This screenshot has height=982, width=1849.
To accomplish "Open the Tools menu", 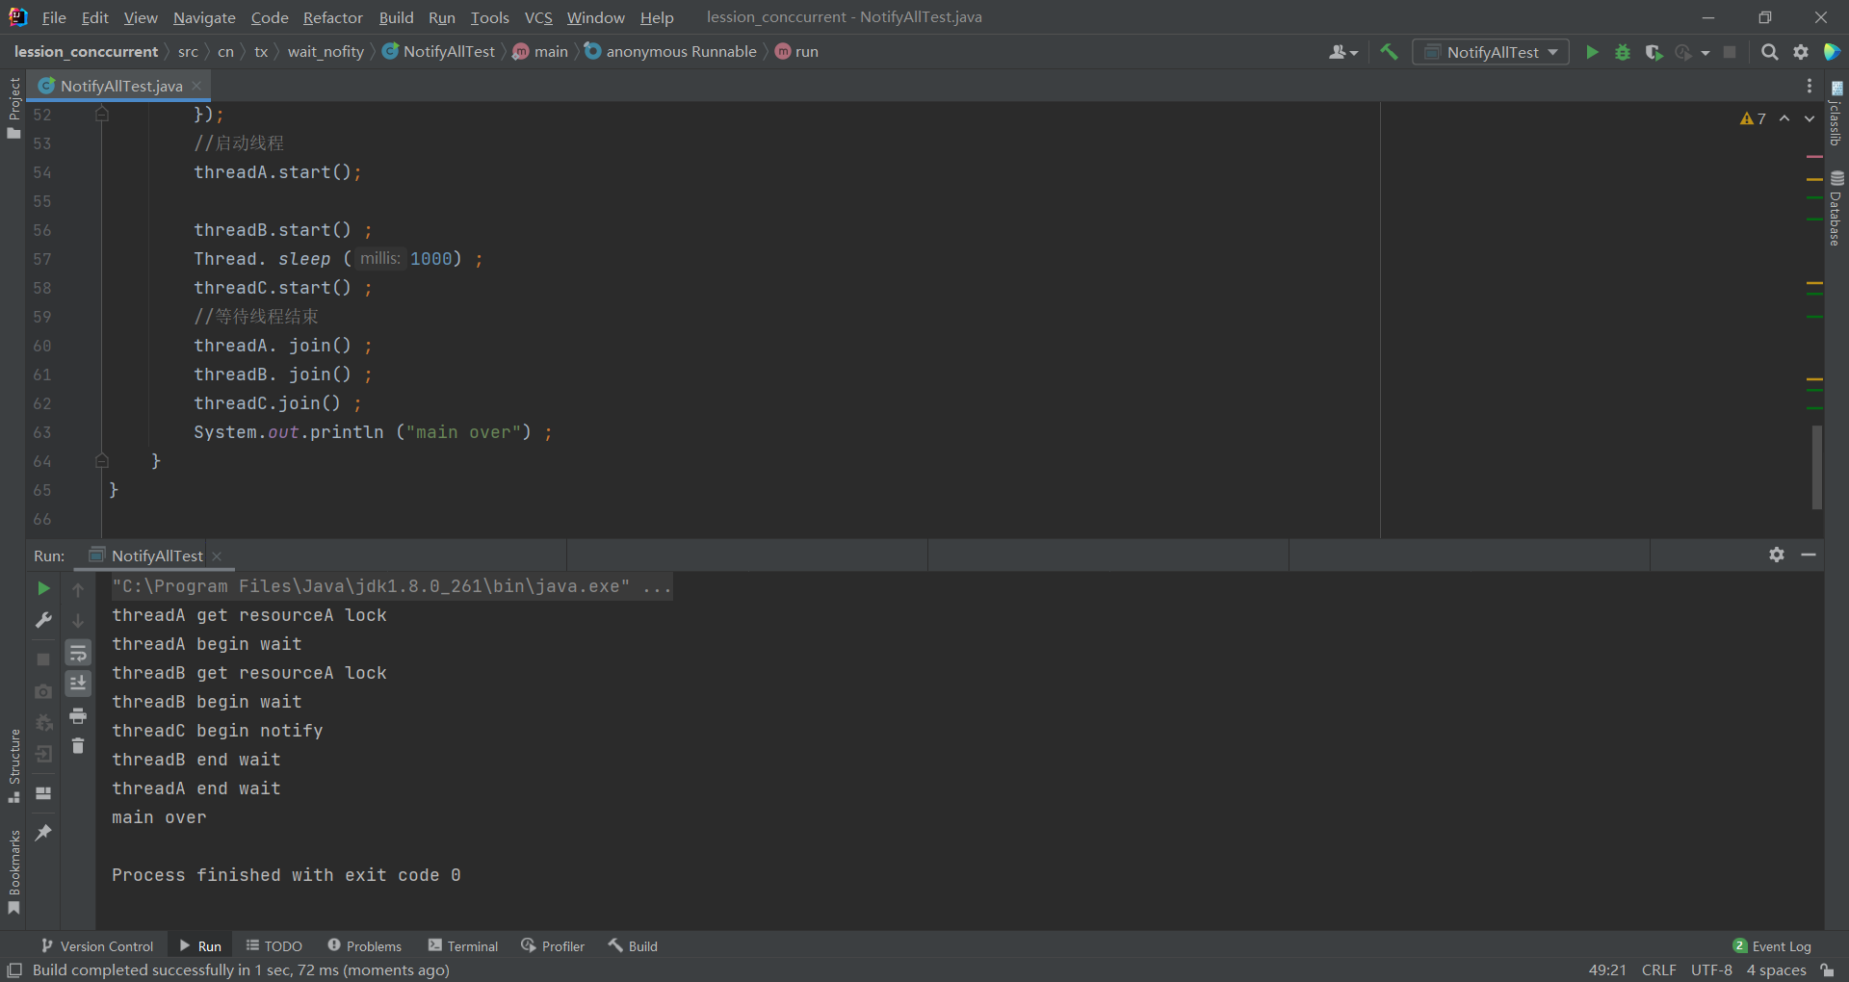I will pos(489,17).
